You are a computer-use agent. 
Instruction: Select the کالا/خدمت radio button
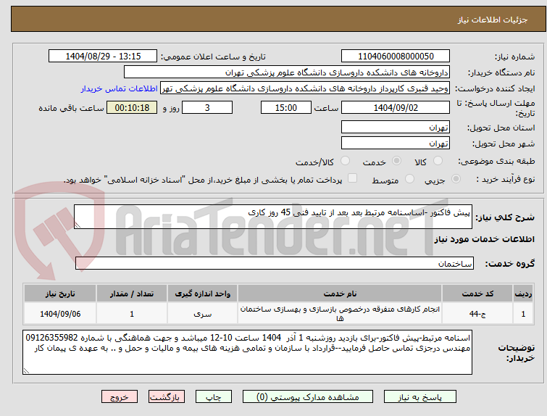(x=345, y=161)
